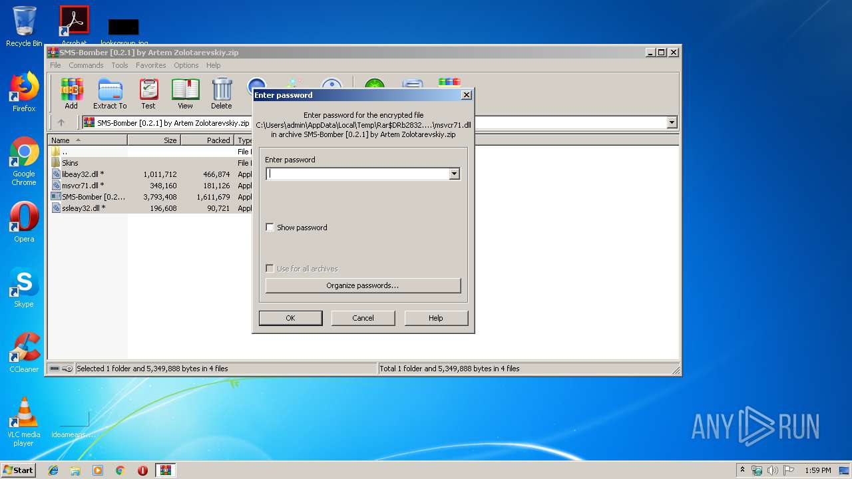Screen dimensions: 852x479
Task: Sort file list by Size column
Action: pos(154,140)
